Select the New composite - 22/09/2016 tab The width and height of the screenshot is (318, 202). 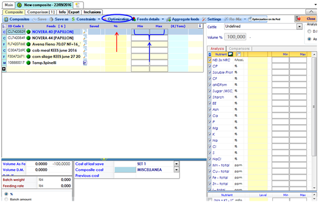[44, 5]
